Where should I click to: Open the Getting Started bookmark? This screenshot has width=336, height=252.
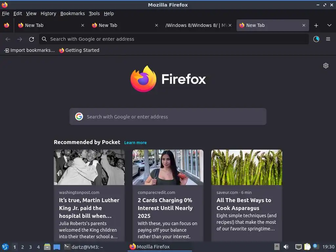pos(79,50)
